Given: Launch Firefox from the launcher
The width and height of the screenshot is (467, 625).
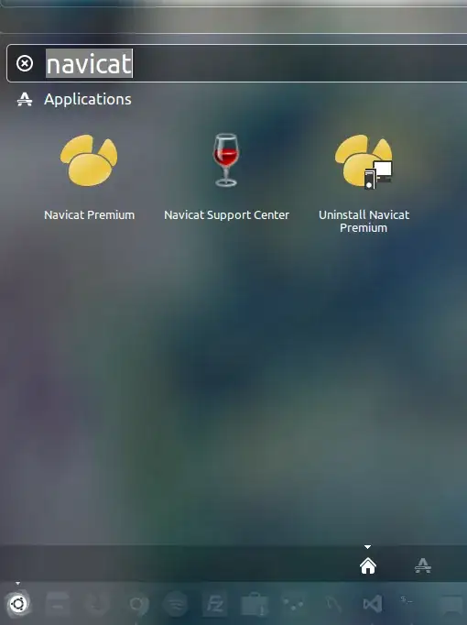Looking at the screenshot, I should click(97, 604).
